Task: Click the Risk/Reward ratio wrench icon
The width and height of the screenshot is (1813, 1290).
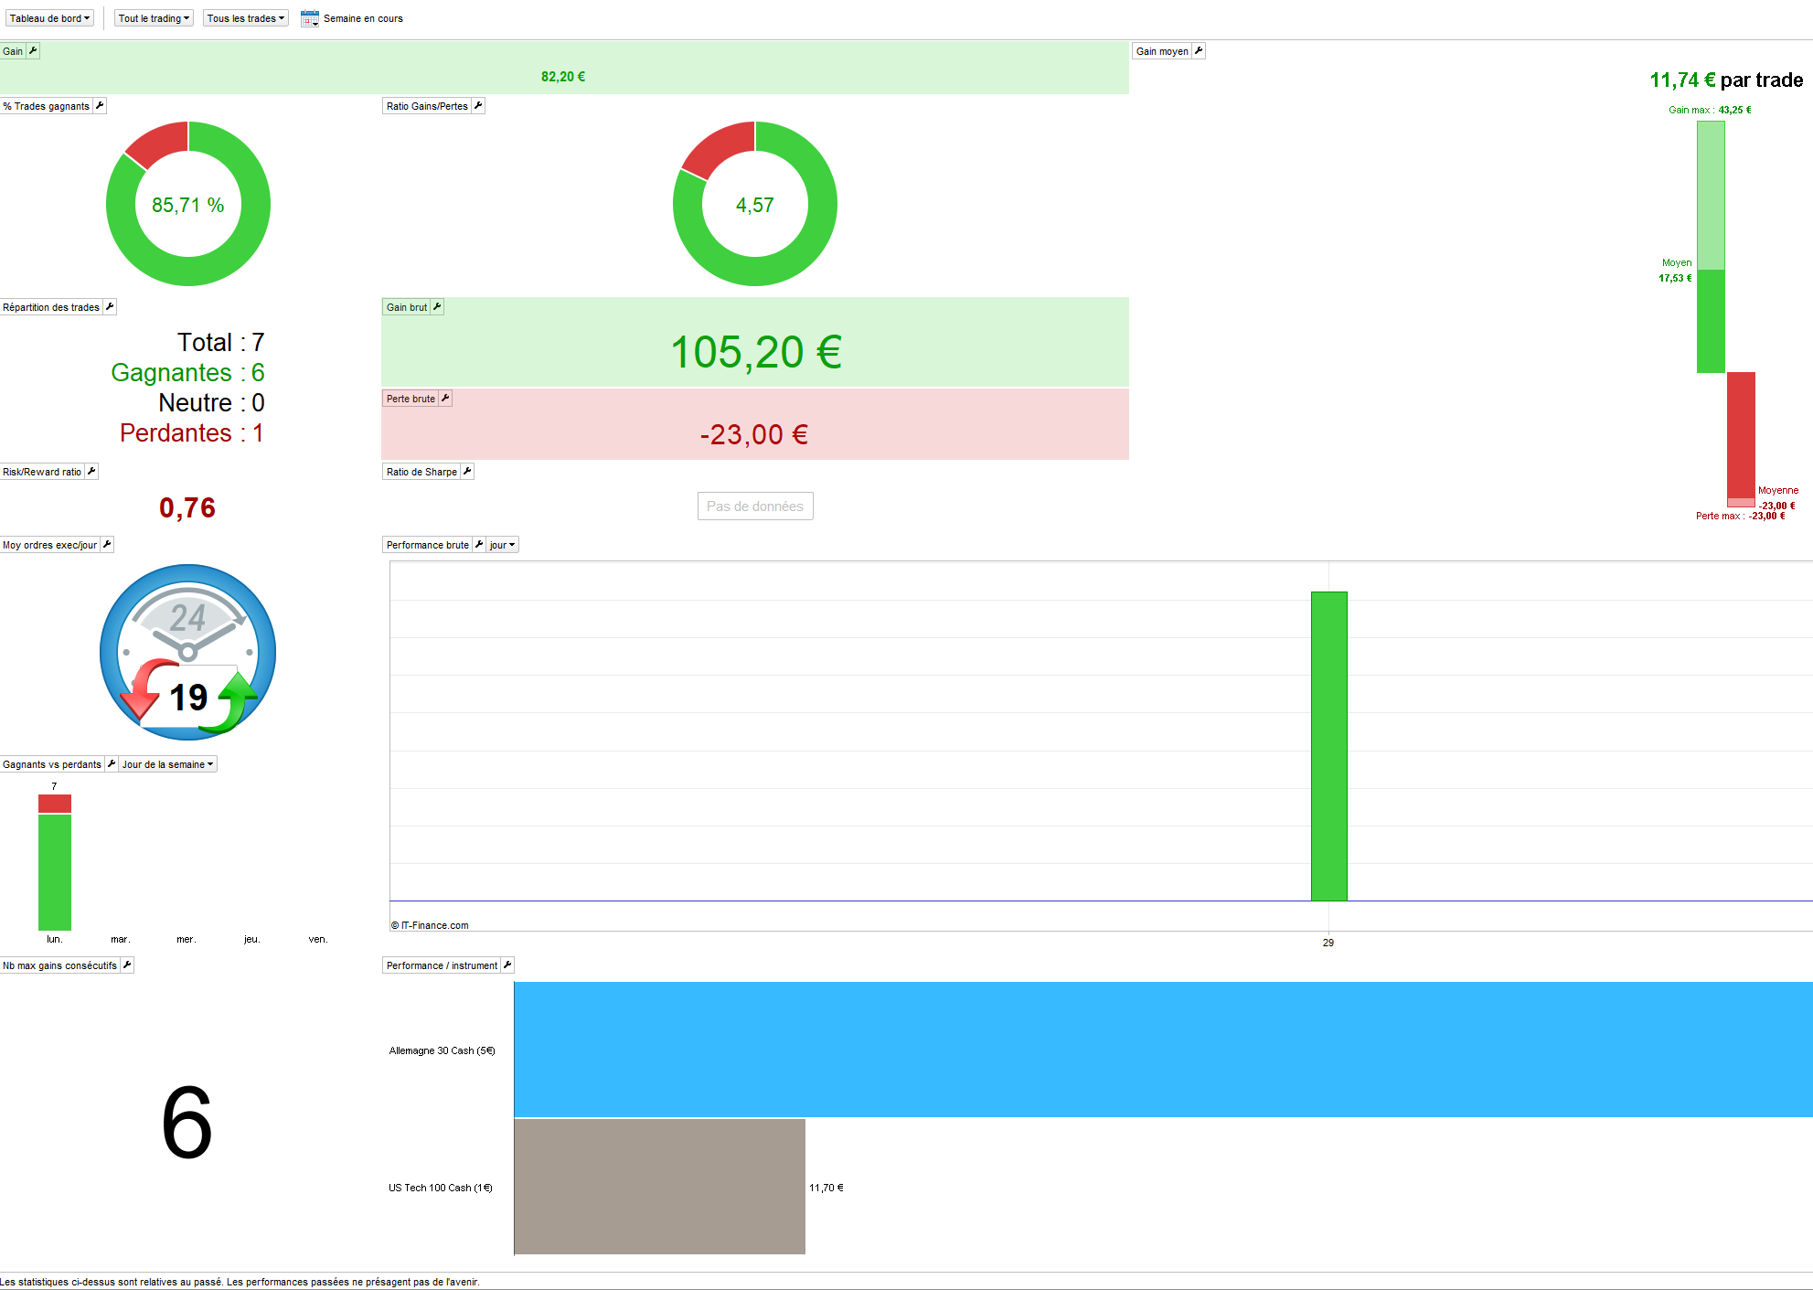Action: point(91,472)
